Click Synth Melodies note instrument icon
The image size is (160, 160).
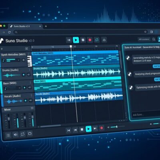(x=4, y=60)
